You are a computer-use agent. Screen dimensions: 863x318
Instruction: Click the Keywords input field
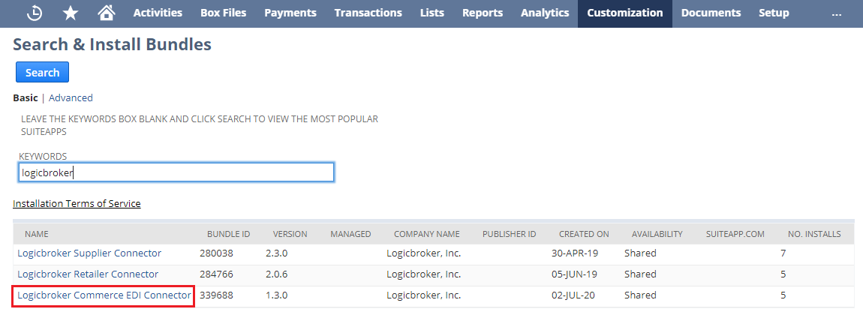tap(176, 172)
